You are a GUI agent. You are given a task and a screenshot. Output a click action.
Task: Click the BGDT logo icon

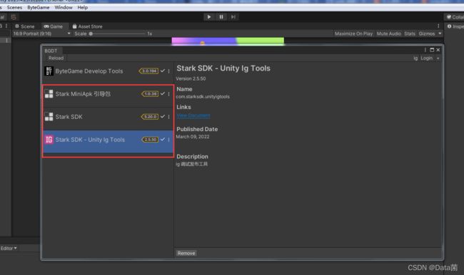click(49, 71)
